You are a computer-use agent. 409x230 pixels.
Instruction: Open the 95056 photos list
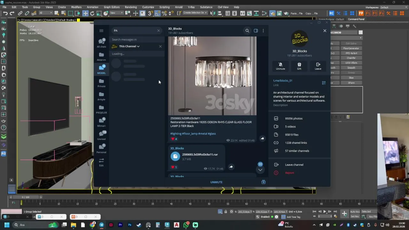[x=299, y=119]
